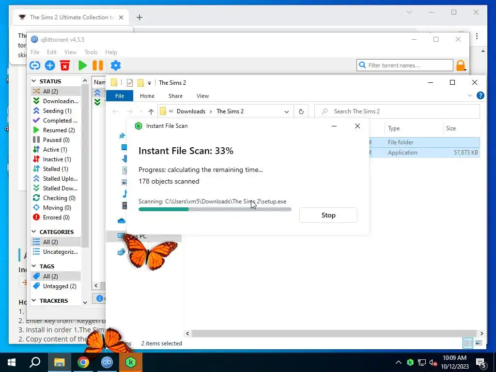The width and height of the screenshot is (496, 372).
Task: Open Windows Start menu
Action: click(12, 362)
